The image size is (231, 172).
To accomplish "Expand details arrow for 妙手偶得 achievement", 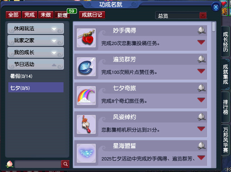I will click(201, 42).
